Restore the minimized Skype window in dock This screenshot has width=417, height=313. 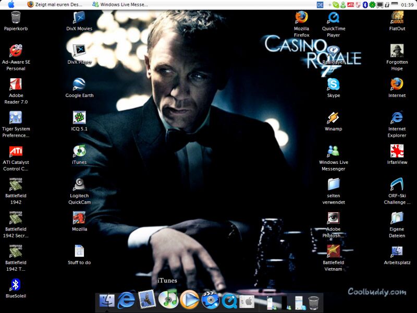coord(301,303)
